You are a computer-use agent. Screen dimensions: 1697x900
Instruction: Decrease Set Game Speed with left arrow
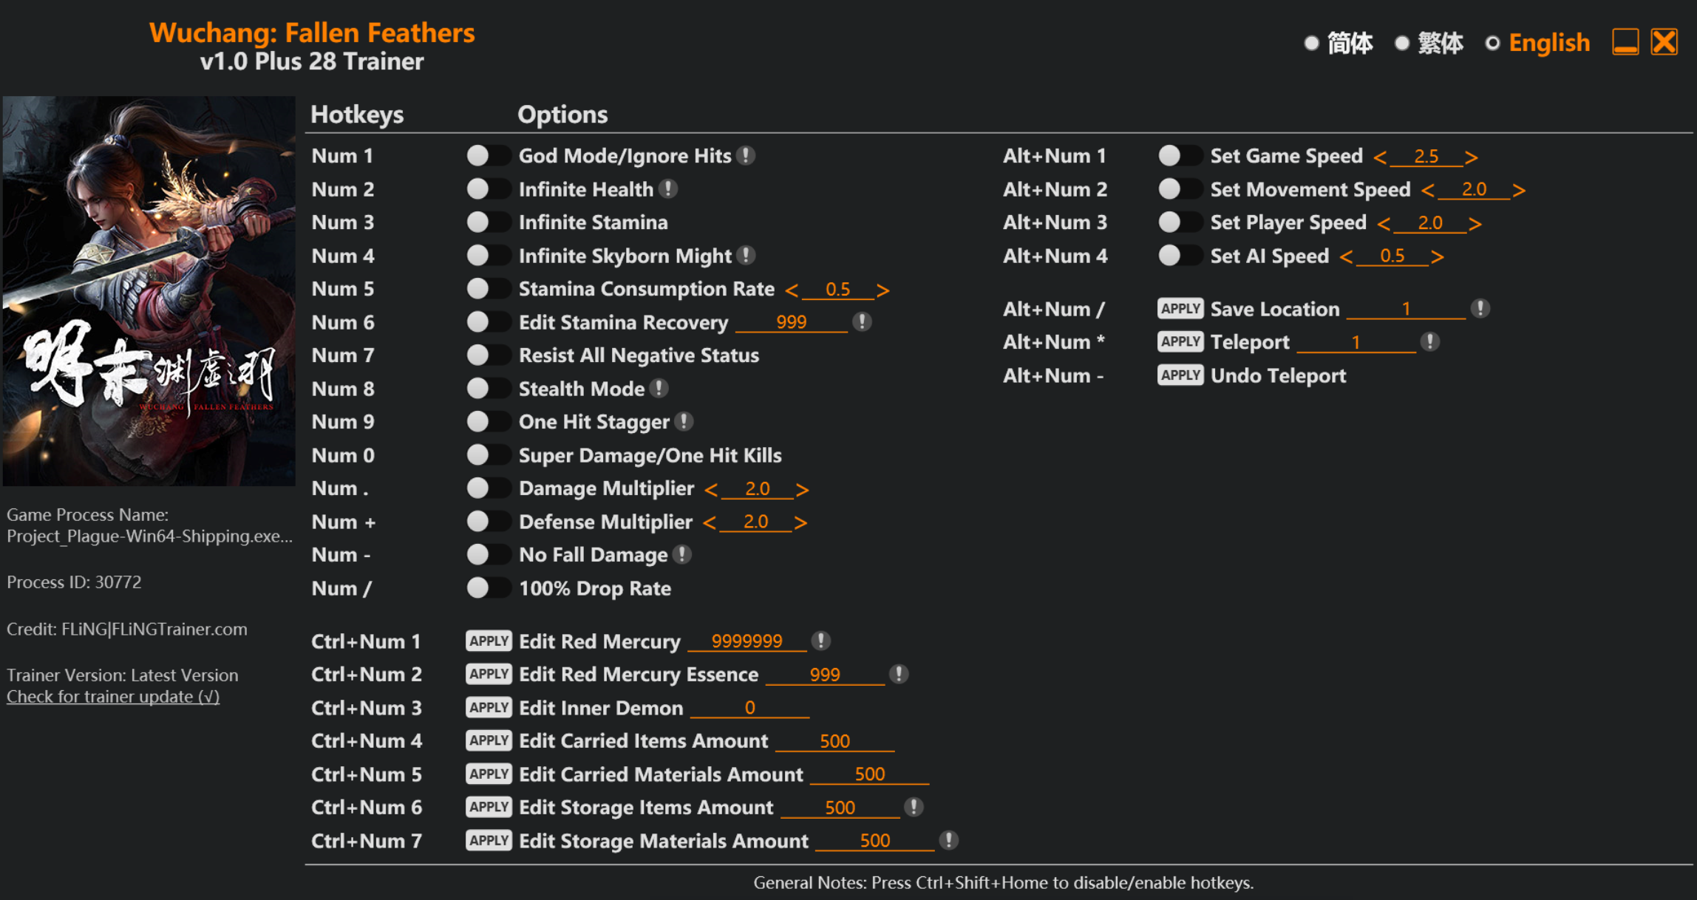coord(1379,157)
